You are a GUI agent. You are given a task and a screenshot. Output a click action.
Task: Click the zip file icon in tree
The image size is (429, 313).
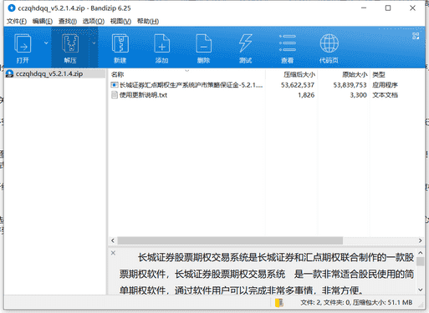pyautogui.click(x=10, y=73)
